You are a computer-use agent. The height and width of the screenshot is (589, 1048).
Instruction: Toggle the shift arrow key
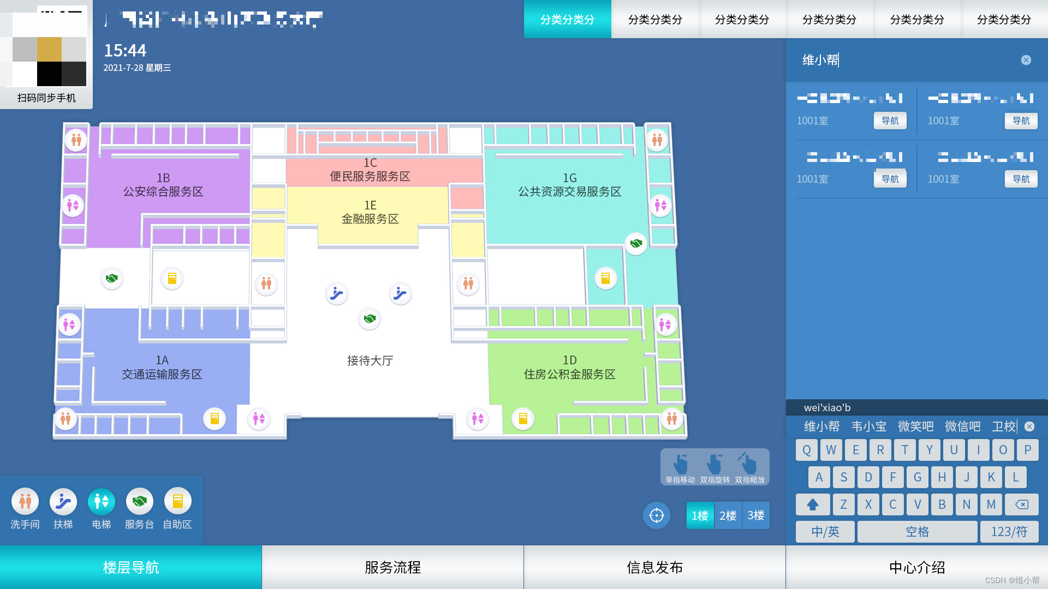(x=813, y=504)
